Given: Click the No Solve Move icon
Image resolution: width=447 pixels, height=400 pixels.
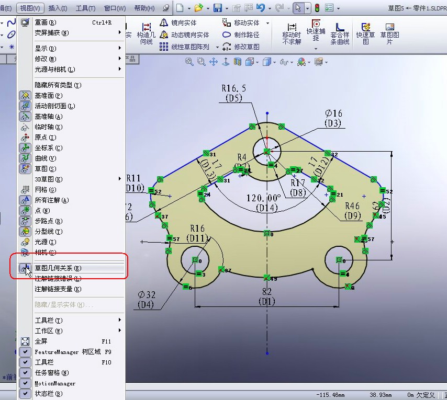Looking at the screenshot, I should coord(292,27).
